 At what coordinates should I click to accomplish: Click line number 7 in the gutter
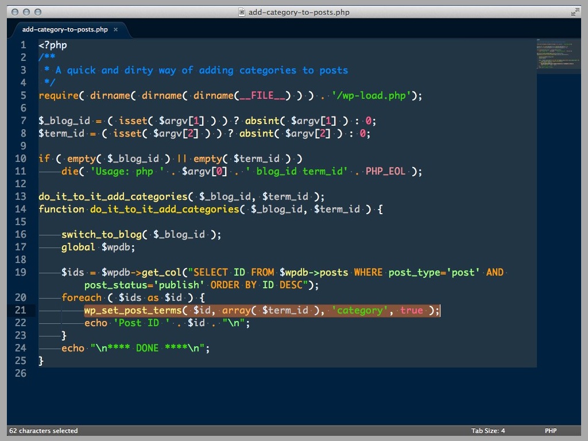[23, 121]
